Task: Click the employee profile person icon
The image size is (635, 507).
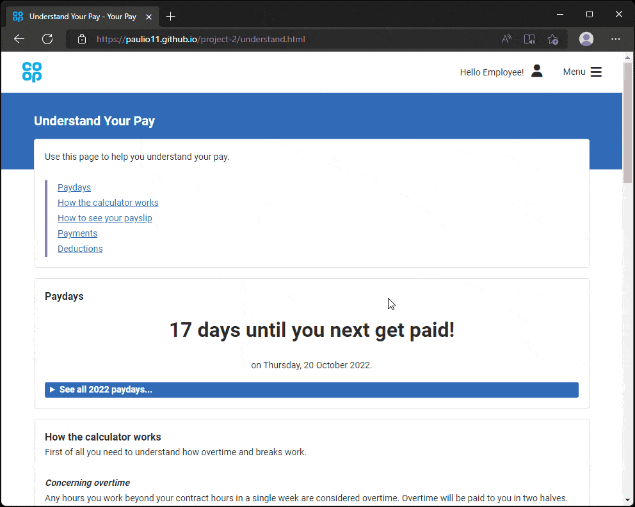Action: click(537, 72)
